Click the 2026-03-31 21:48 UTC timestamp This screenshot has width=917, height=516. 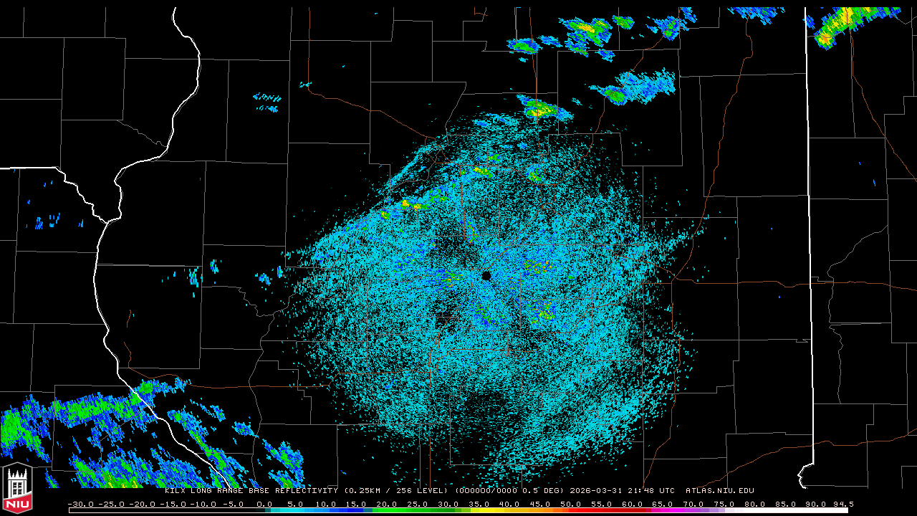[x=622, y=491]
